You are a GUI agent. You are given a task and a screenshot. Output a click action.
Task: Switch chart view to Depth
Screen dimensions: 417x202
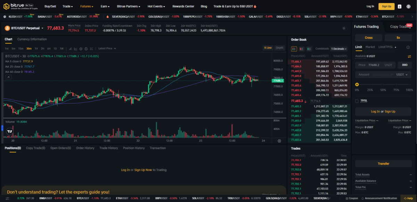pos(279,48)
